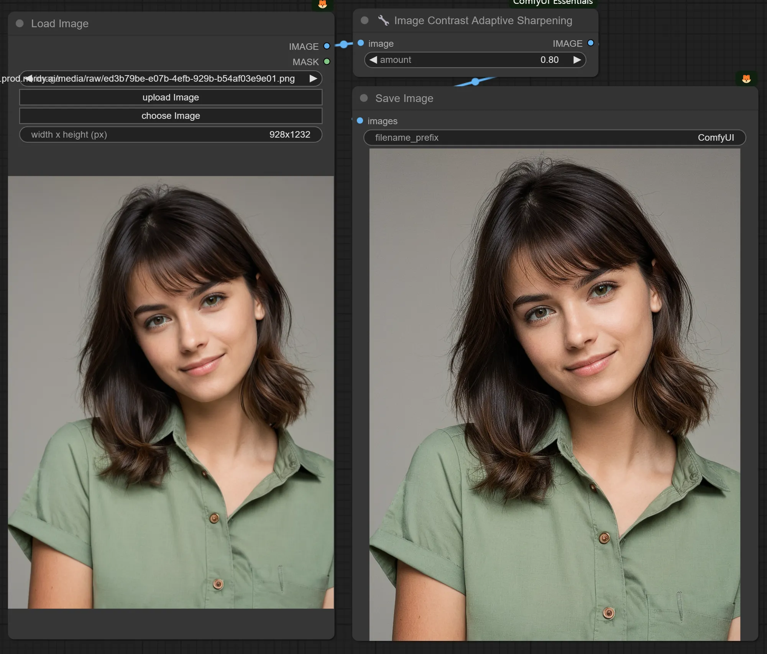Viewport: 767px width, 654px height.
Task: Click the fox badge above Load Image
Action: click(322, 4)
